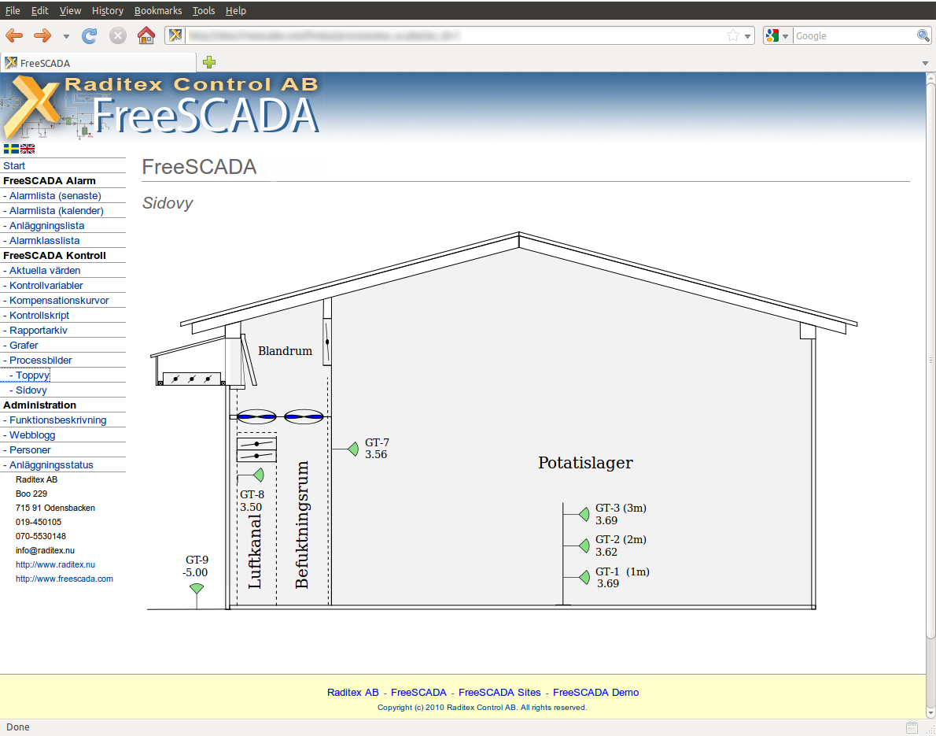Click the right blue fan symbol
Viewport: 936px width, 736px height.
pos(304,416)
